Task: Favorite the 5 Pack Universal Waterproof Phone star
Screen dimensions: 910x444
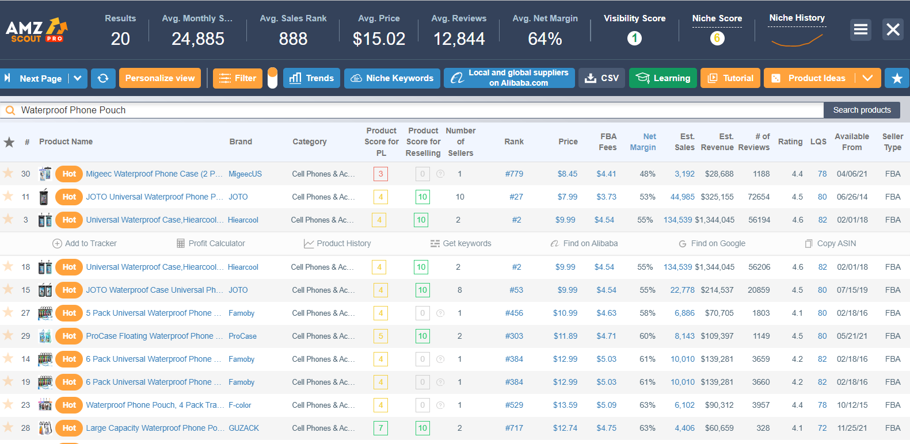Action: pos(8,312)
